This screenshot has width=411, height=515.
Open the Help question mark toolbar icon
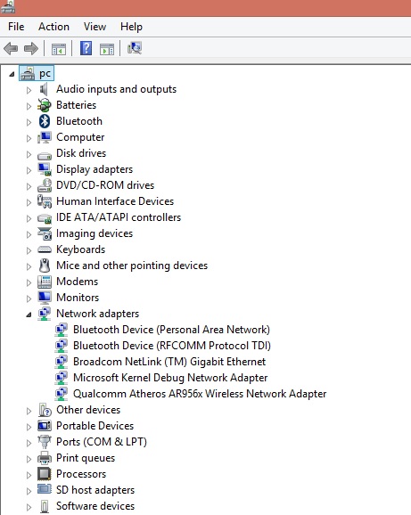point(86,49)
